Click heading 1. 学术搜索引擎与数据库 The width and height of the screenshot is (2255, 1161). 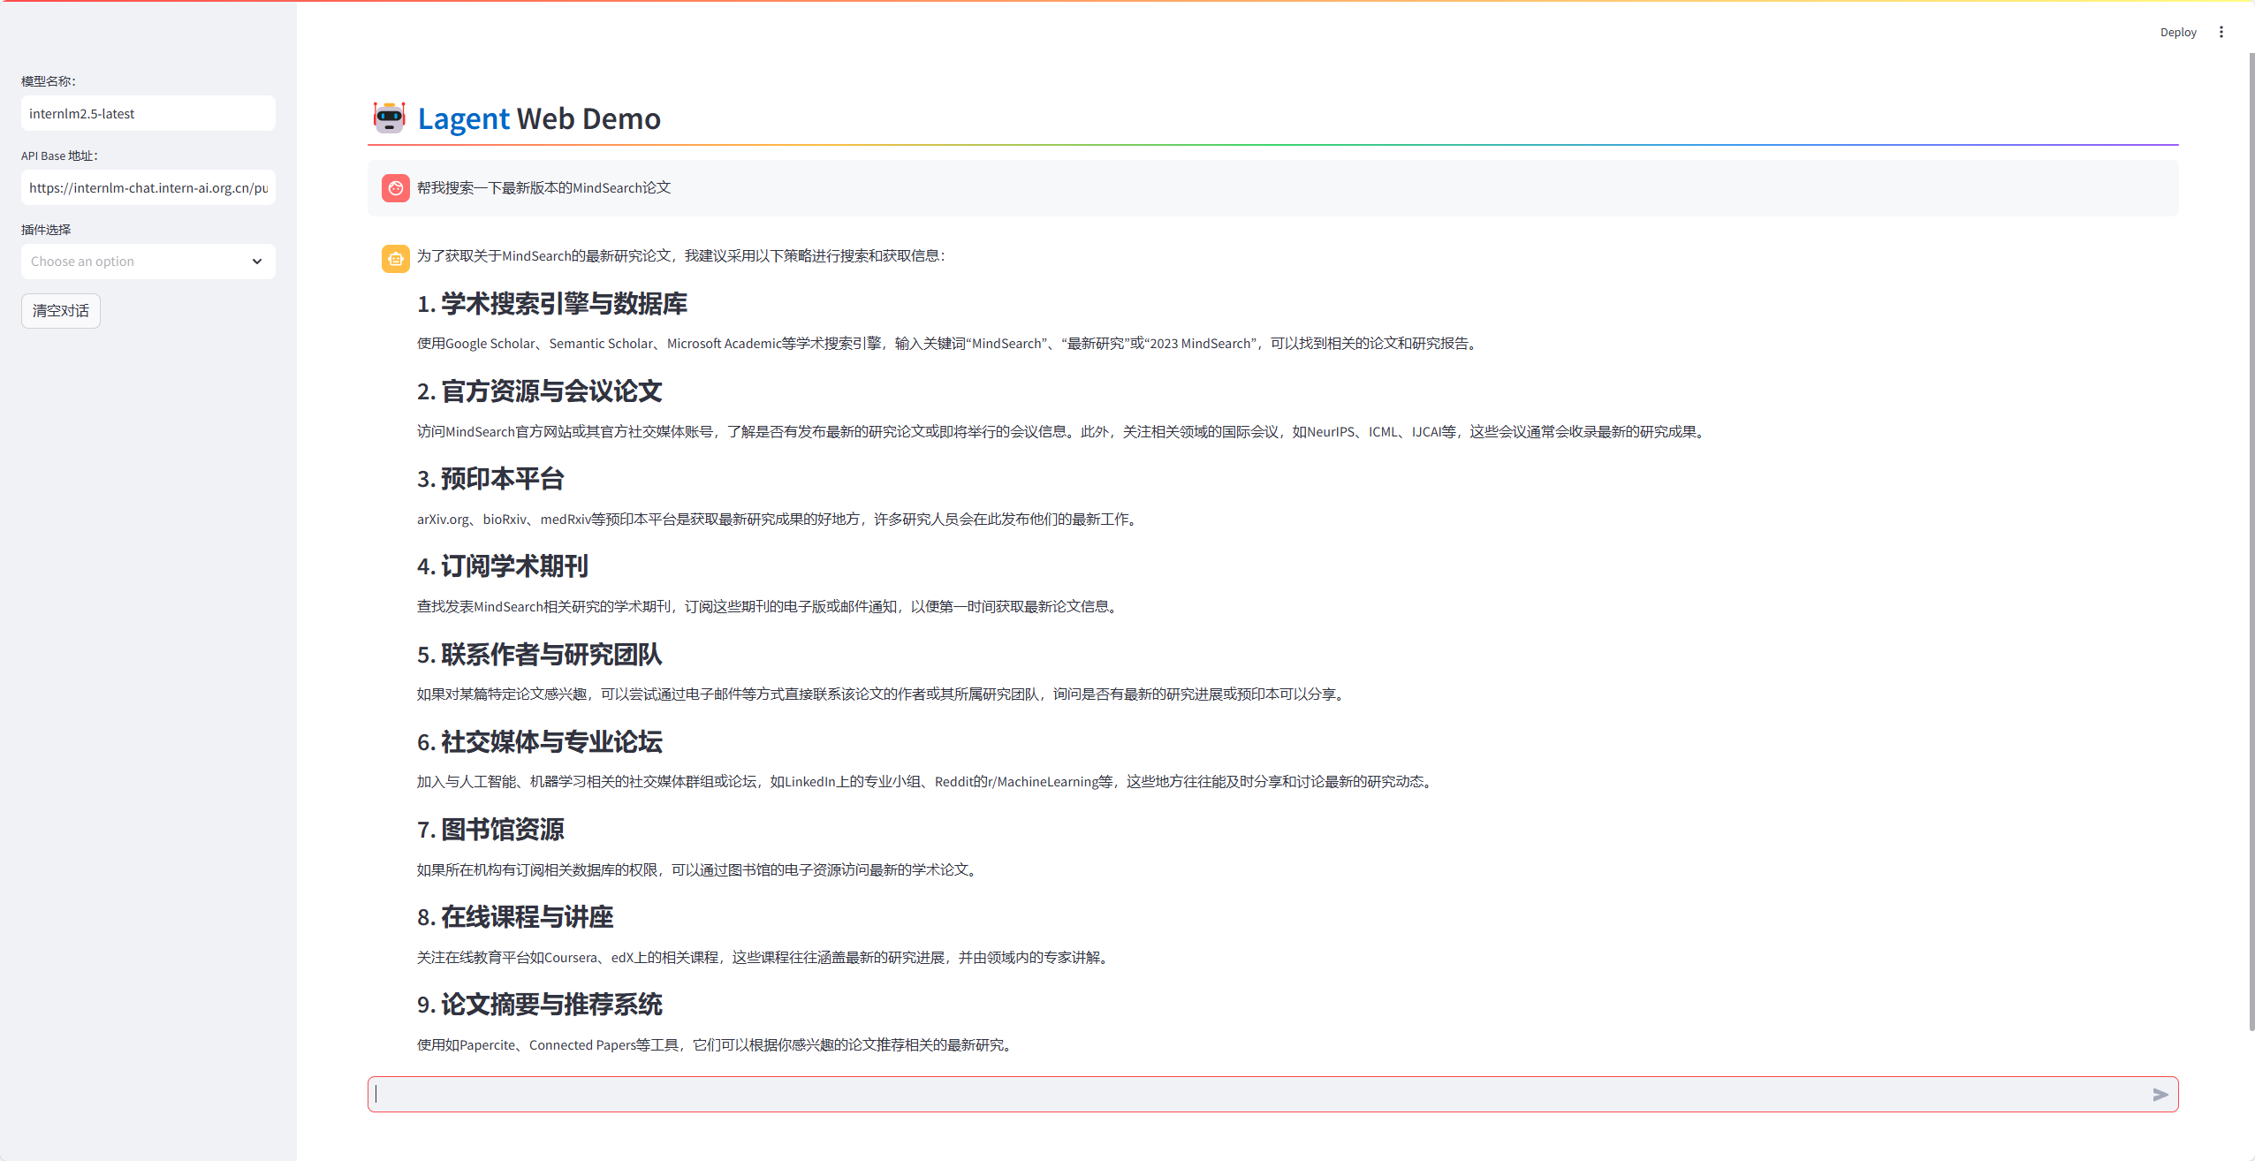(x=551, y=304)
